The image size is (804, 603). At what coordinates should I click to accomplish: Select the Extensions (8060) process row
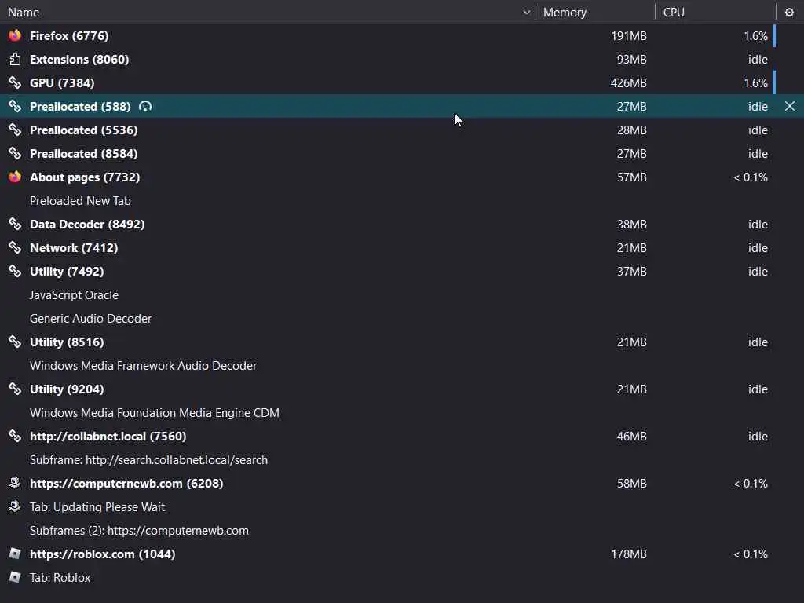pyautogui.click(x=402, y=59)
